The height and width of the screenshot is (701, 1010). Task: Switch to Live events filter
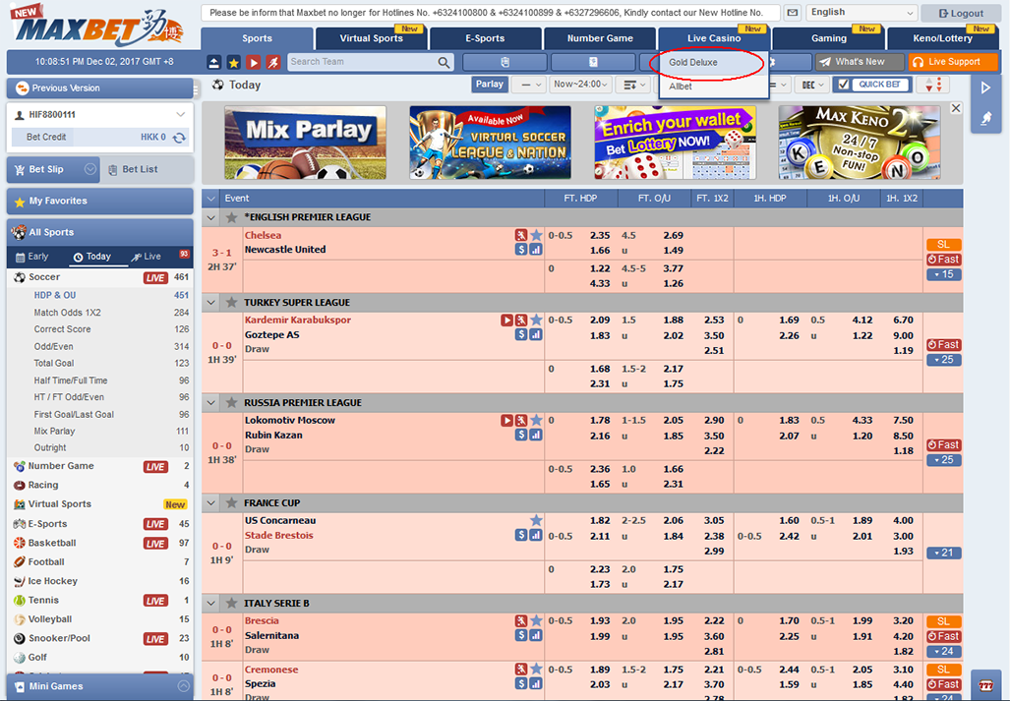click(147, 257)
